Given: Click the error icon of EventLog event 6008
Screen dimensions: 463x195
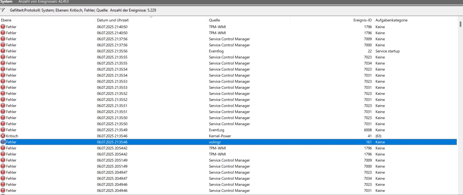Looking at the screenshot, I should pyautogui.click(x=3, y=130).
